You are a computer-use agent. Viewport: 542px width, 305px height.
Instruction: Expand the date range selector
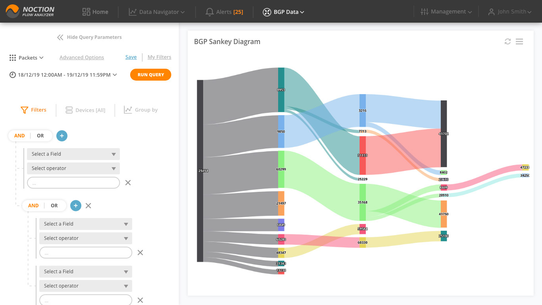pyautogui.click(x=63, y=75)
